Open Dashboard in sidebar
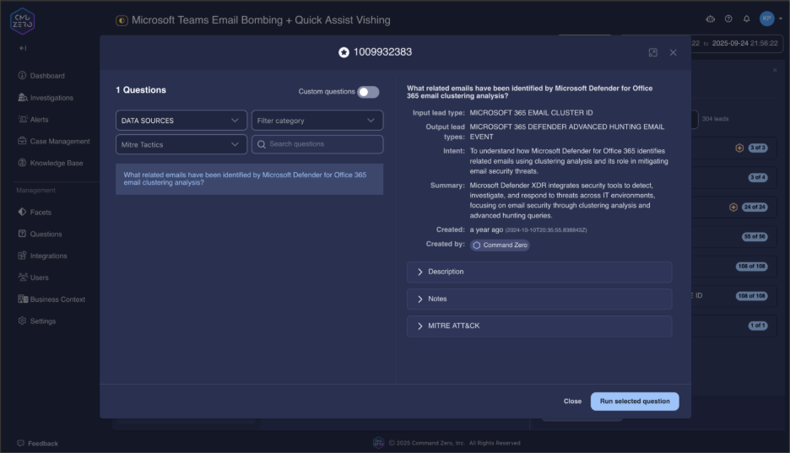The height and width of the screenshot is (453, 790). pos(41,76)
